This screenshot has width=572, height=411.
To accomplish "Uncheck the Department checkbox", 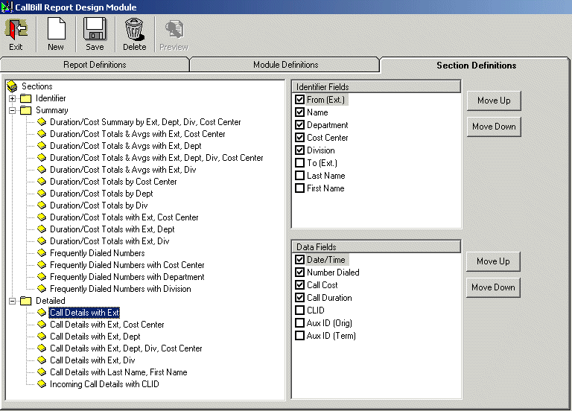I will [300, 125].
